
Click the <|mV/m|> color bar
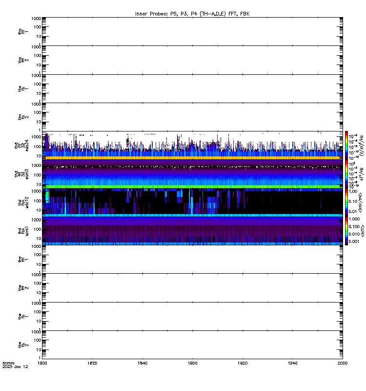pos(346,202)
